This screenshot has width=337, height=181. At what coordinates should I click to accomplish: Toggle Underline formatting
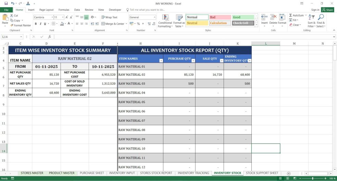tap(45, 24)
